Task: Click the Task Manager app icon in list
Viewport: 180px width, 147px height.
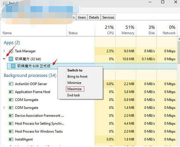Action: (11, 51)
